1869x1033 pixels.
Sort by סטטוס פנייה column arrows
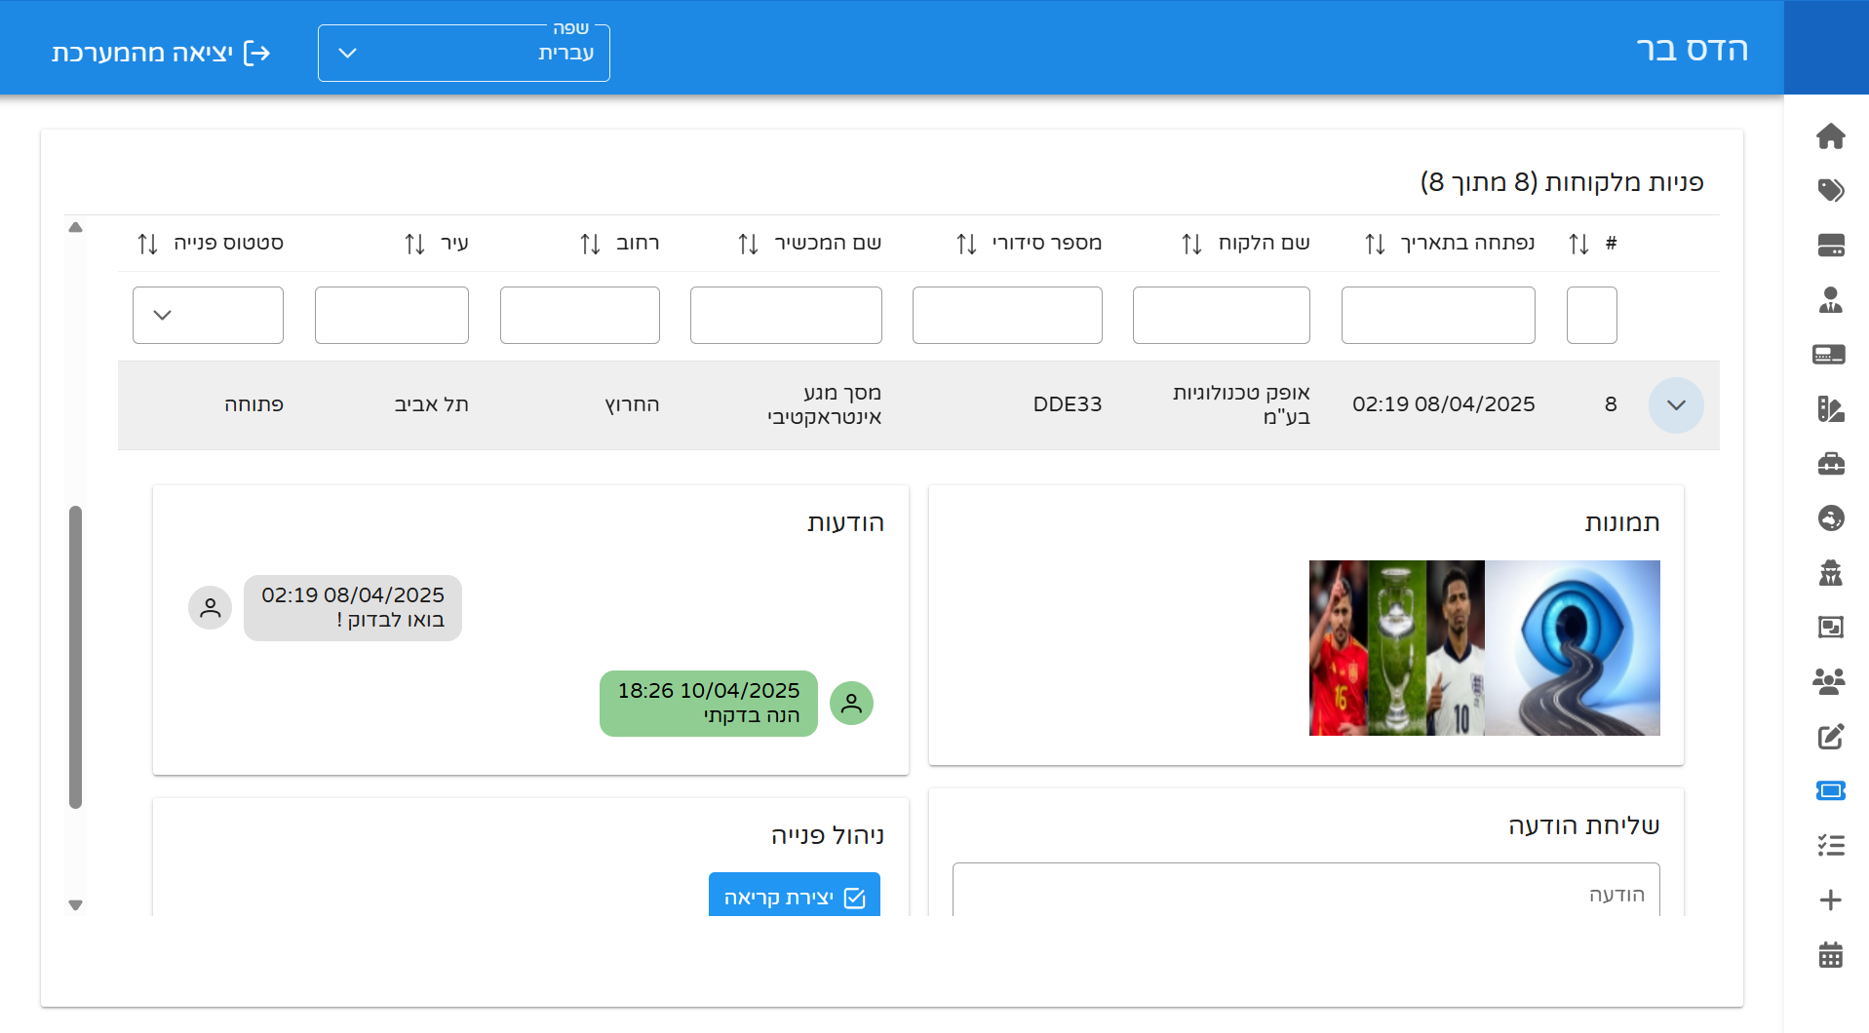tap(147, 244)
